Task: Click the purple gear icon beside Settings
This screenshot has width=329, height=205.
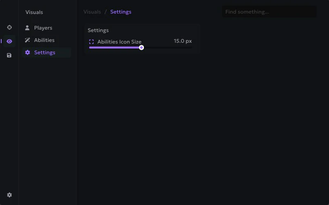Action: (28, 53)
